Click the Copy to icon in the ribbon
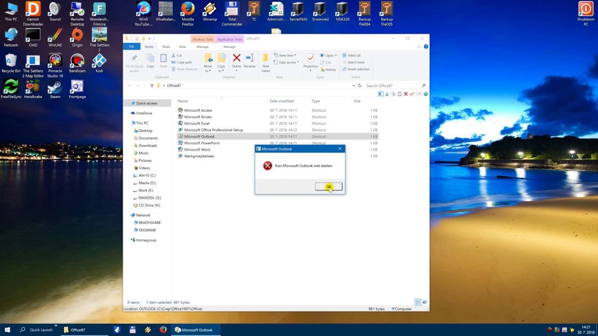 221,63
